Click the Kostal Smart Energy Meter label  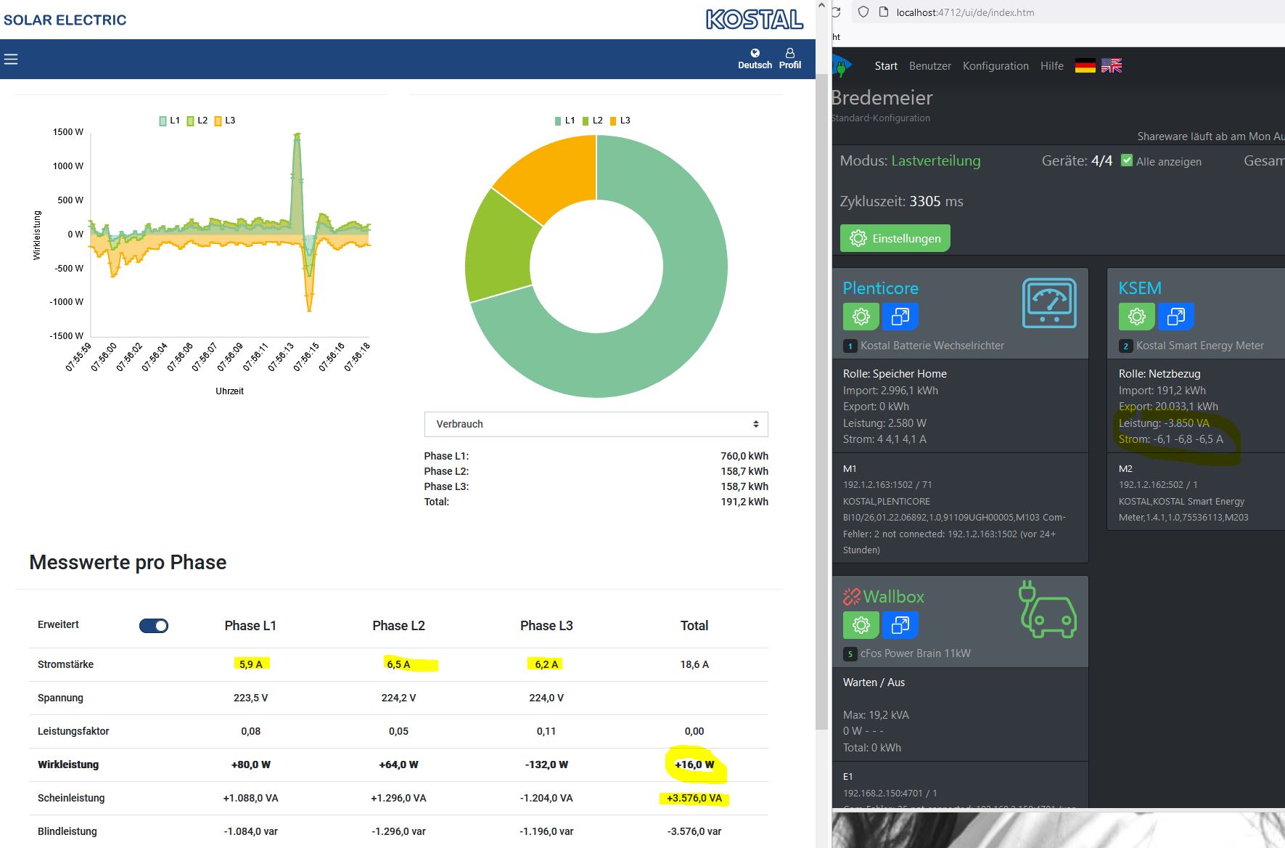click(1200, 346)
